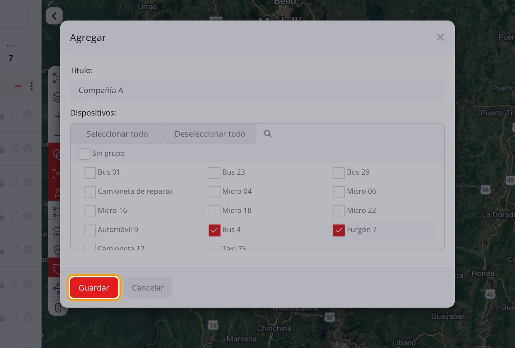Close the Agregar dialog with X
The image size is (515, 348).
[440, 37]
